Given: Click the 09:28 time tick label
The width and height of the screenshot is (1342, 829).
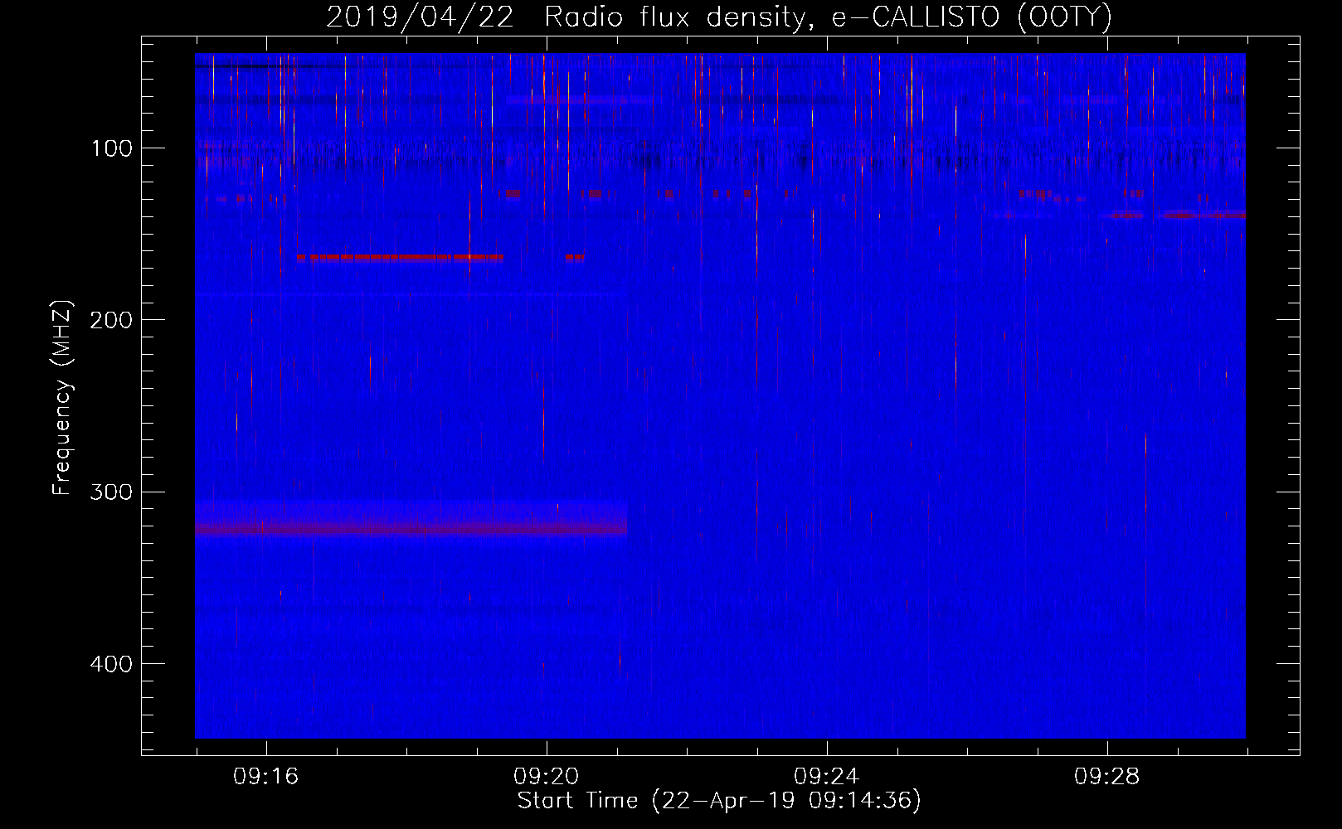Looking at the screenshot, I should coord(1106,777).
